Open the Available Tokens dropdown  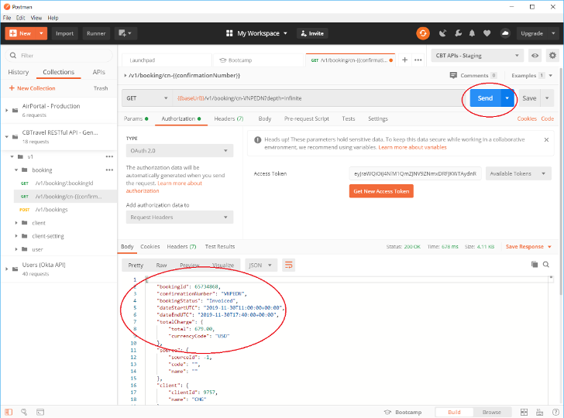tap(518, 173)
